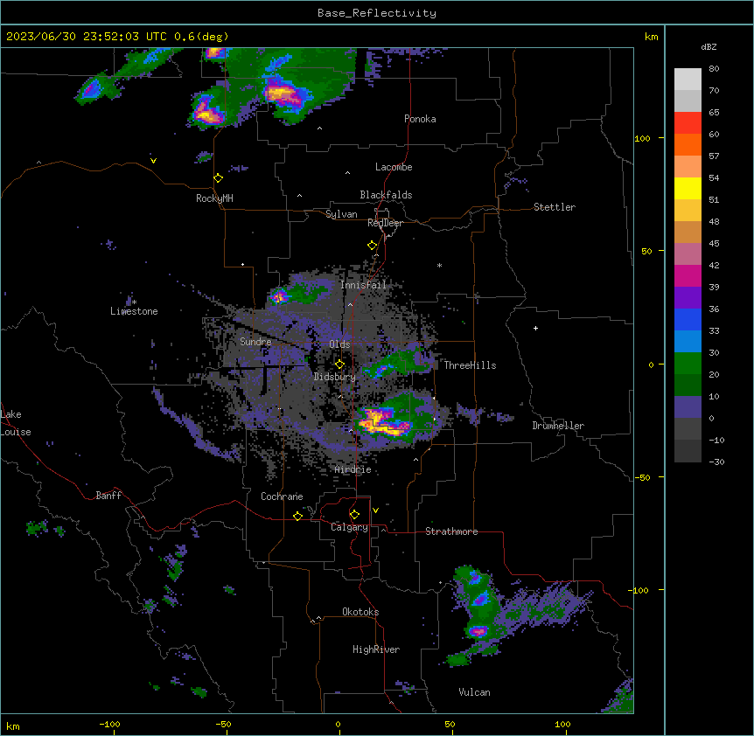Click the Strathmore label
Image resolution: width=754 pixels, height=736 pixels.
coord(451,531)
